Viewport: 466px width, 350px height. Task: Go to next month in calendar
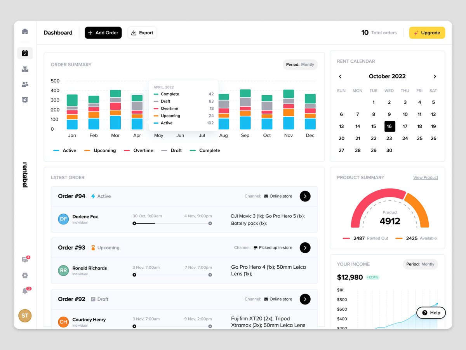435,77
